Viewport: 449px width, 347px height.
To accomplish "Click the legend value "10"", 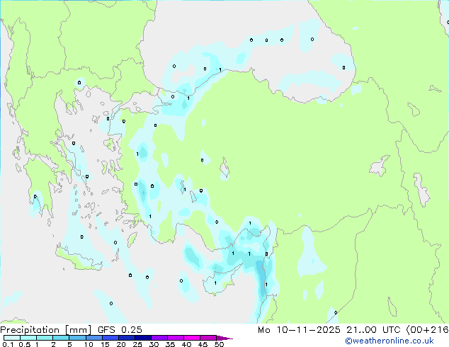I will 89,344.
